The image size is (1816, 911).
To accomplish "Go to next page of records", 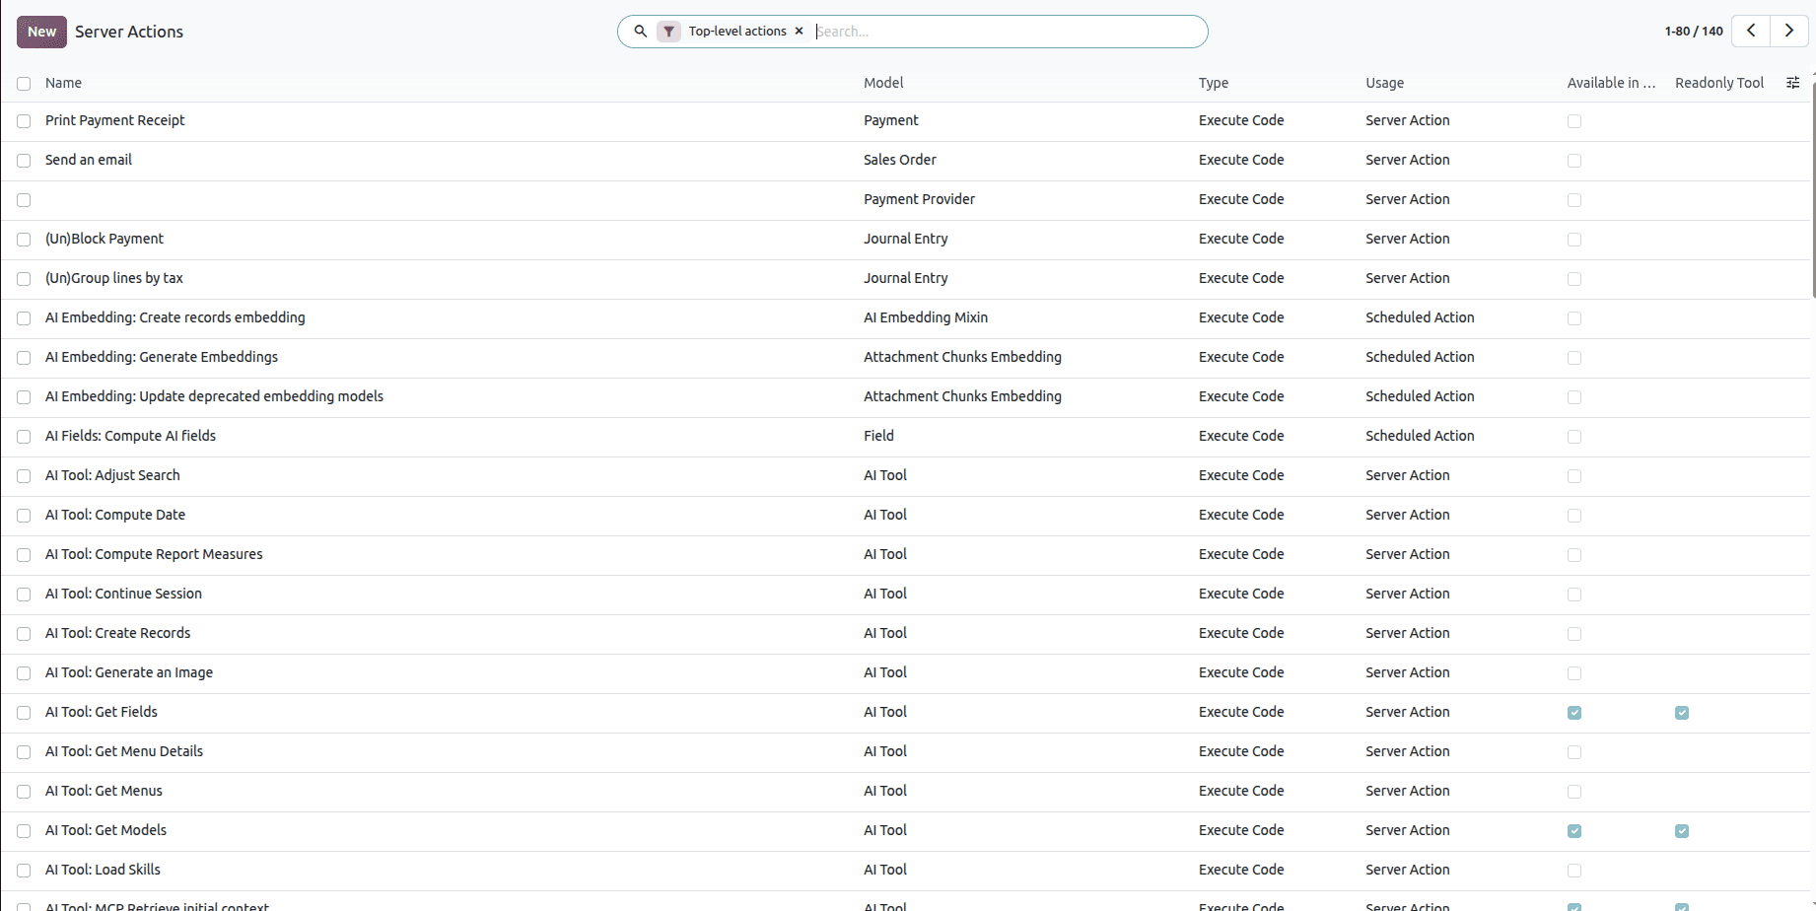I will tap(1789, 31).
